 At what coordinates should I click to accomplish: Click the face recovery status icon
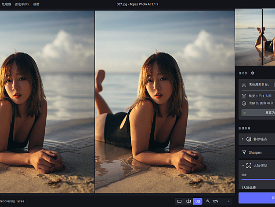point(244,96)
